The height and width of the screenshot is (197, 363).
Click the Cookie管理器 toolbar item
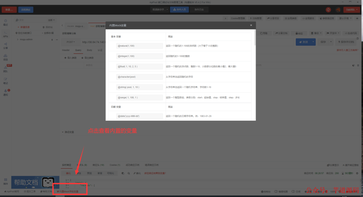tap(238, 18)
